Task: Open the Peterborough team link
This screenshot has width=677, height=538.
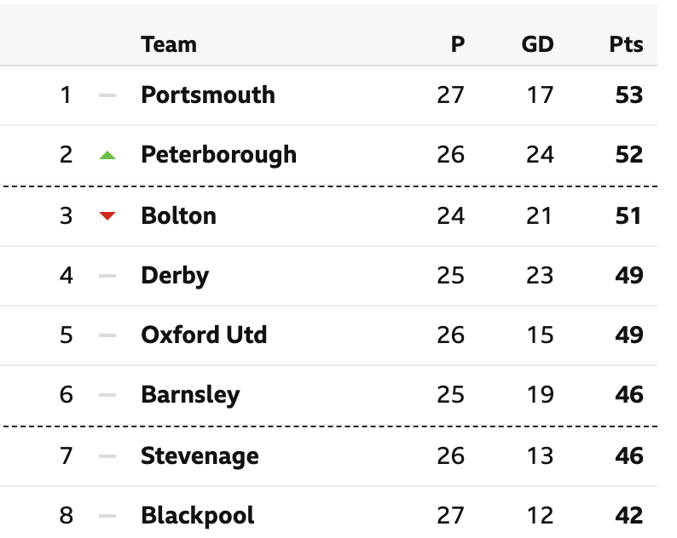Action: (218, 155)
